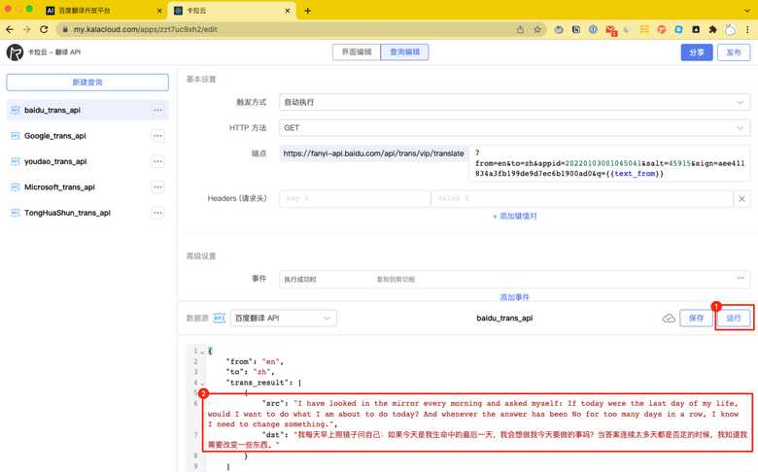Open the more options for youdao_trans_api

[158, 161]
